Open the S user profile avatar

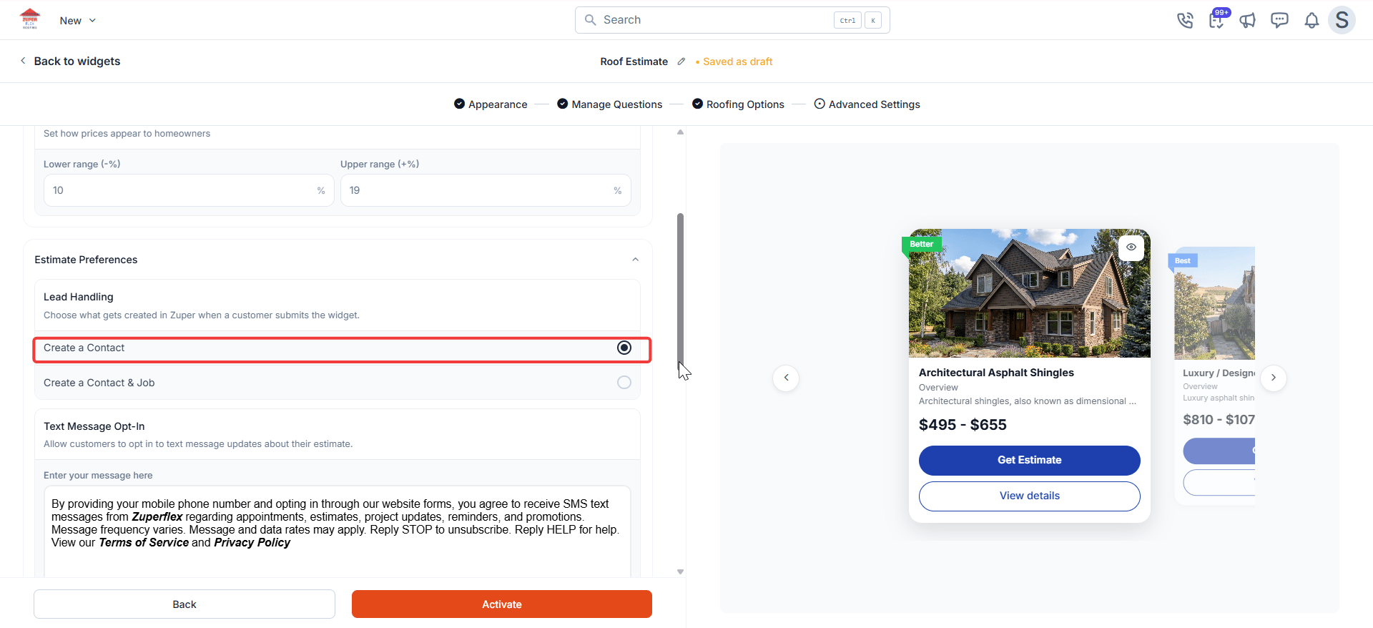pyautogui.click(x=1342, y=20)
